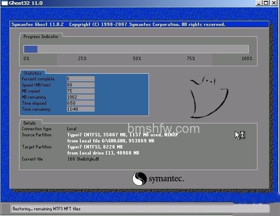Screen dimensions: 280x216
Task: Click the 0% progress scale mark
Action: [26, 58]
